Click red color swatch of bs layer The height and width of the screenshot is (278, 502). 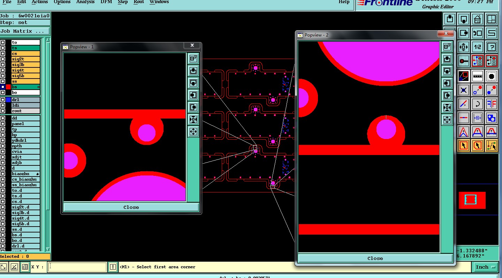(x=8, y=87)
